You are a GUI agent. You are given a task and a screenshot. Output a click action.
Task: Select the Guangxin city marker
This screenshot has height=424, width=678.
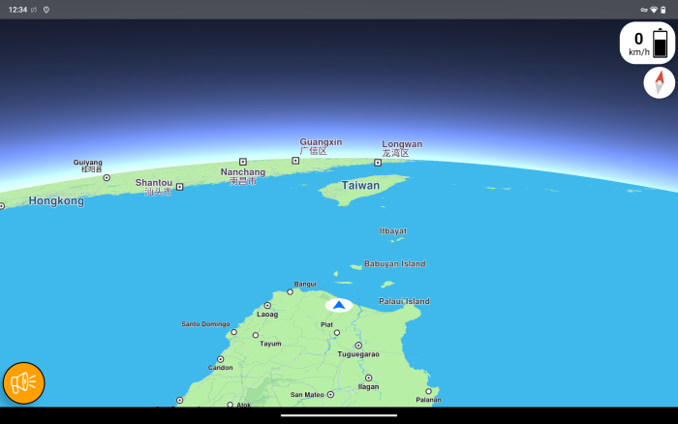295,161
